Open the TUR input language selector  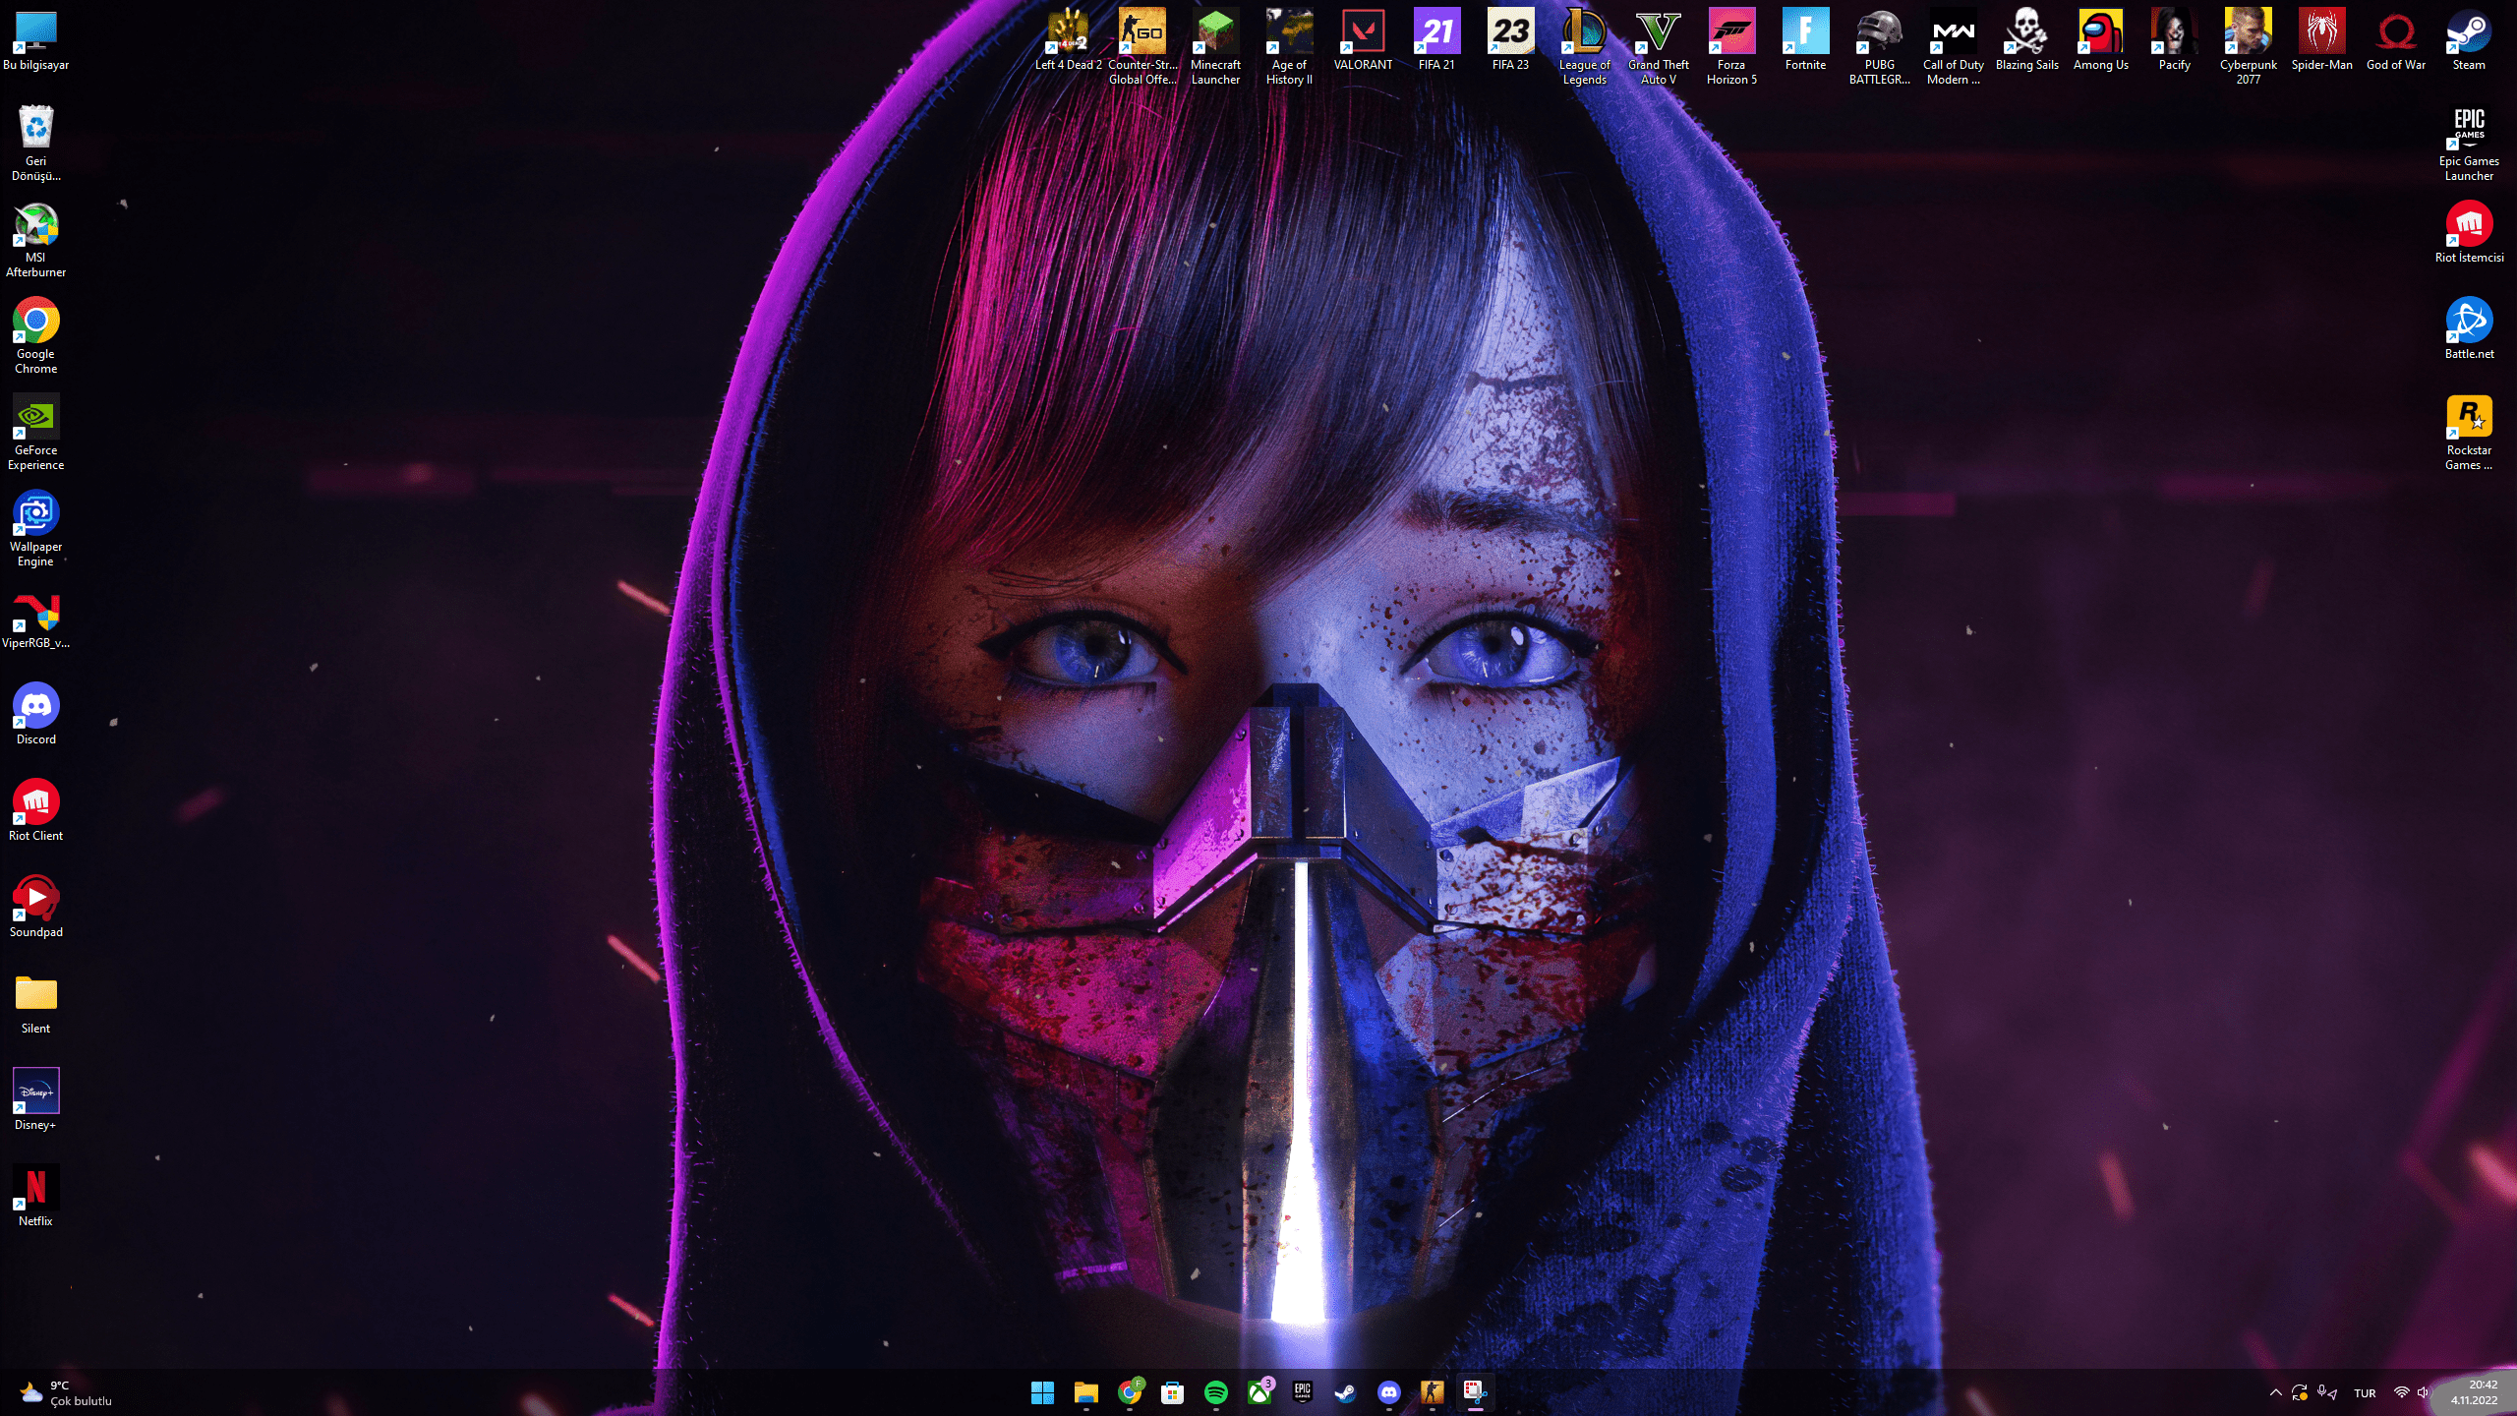[x=2365, y=1393]
